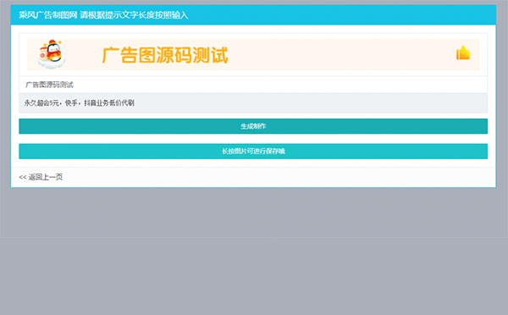Screen dimensions: 508x315
Task: Click the 永久超会5元 advertisement notice text
Action: click(79, 103)
